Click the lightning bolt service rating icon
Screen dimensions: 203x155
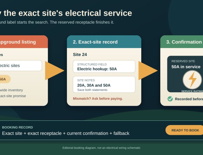(192, 80)
